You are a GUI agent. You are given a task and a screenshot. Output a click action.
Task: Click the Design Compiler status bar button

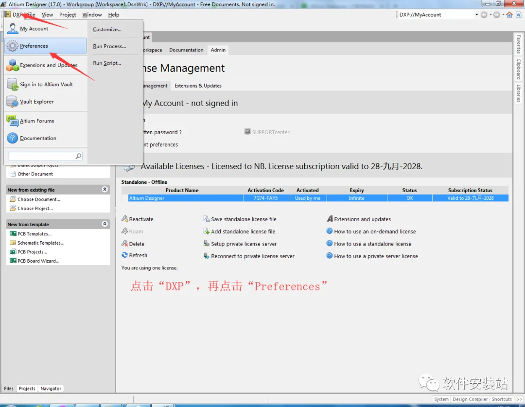470,399
